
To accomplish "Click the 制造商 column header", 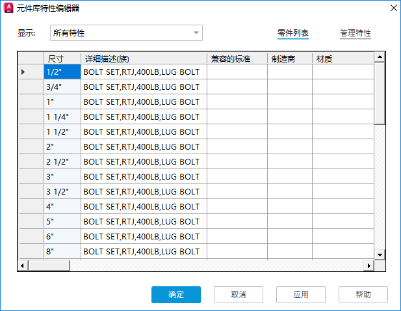I will click(289, 59).
